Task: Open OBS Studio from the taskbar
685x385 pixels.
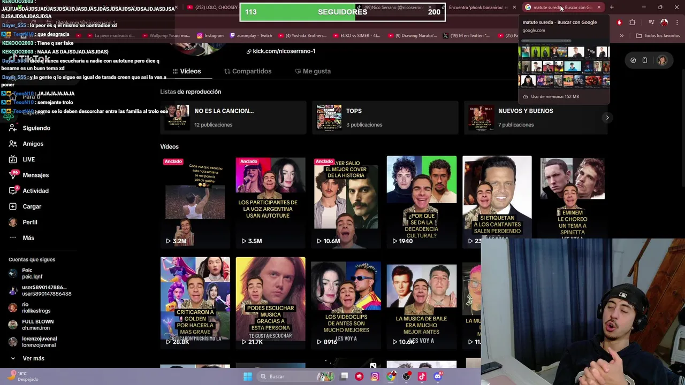Action: pos(407,376)
